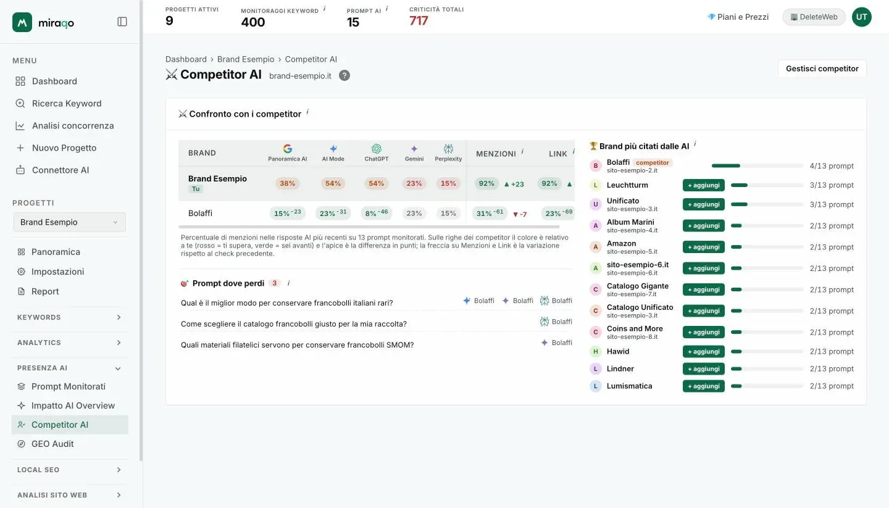Expand the ANALISI SITO WEB section
This screenshot has width=889, height=508.
click(69, 495)
